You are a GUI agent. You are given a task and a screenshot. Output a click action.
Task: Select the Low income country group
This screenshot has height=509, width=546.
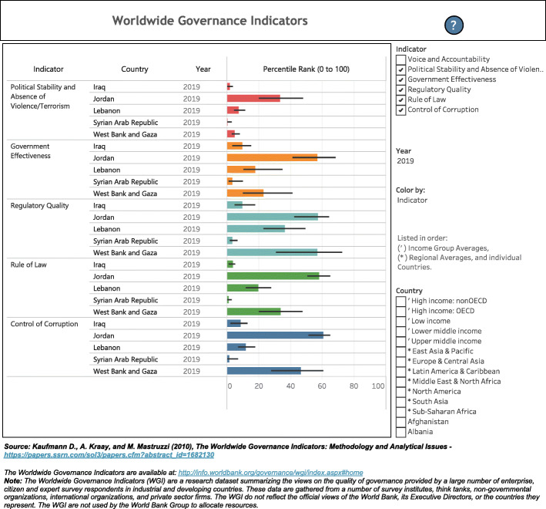click(x=400, y=321)
